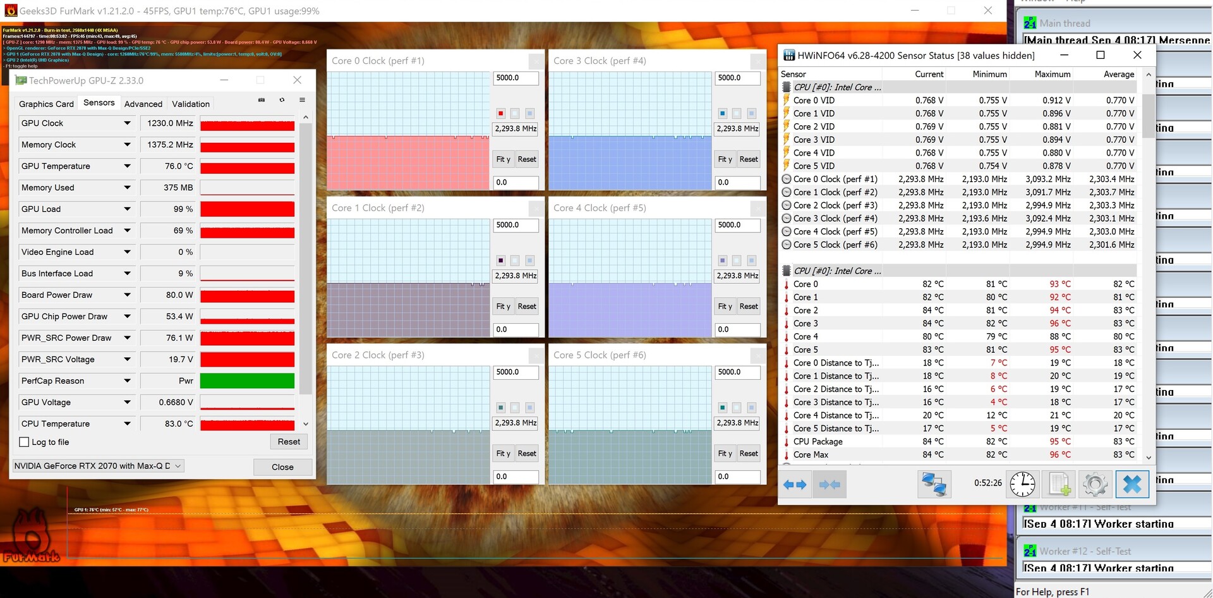
Task: Open the GPU Temperature sensor dropdown arrow
Action: 127,166
